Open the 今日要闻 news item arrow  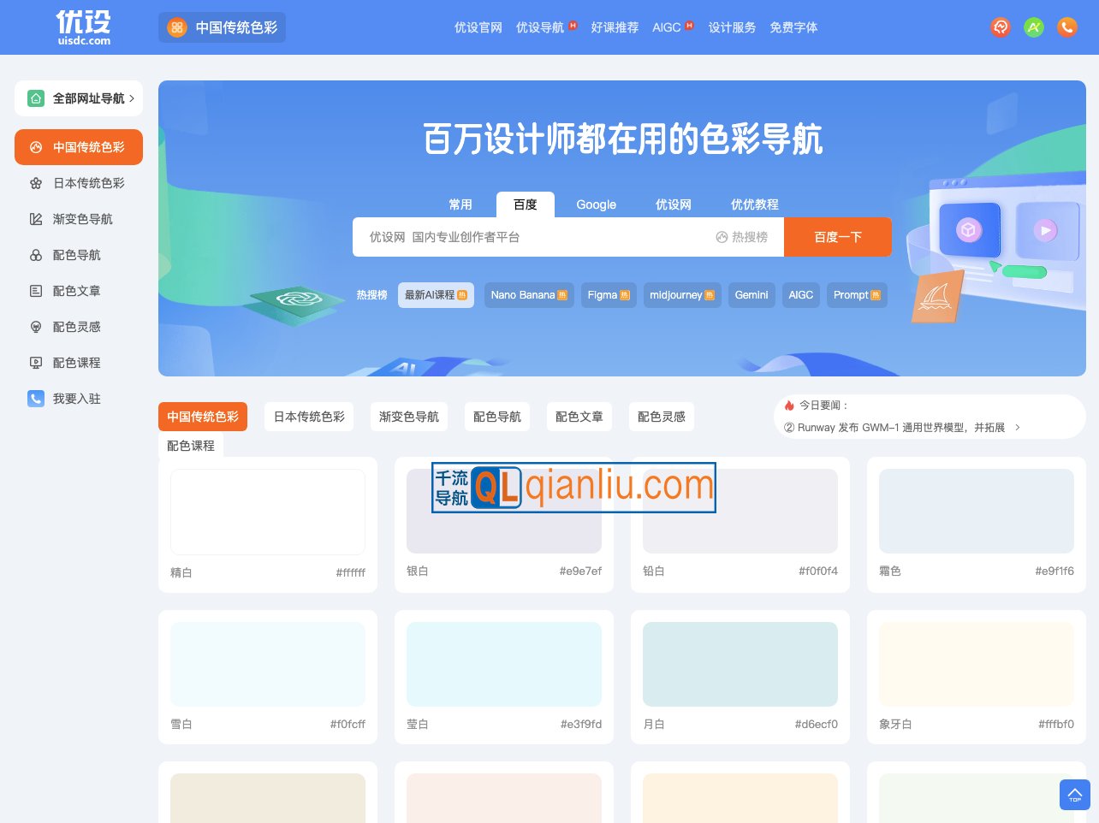coord(1015,427)
